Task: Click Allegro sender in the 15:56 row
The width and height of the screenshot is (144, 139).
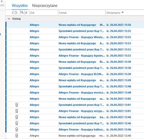Action: point(35,25)
